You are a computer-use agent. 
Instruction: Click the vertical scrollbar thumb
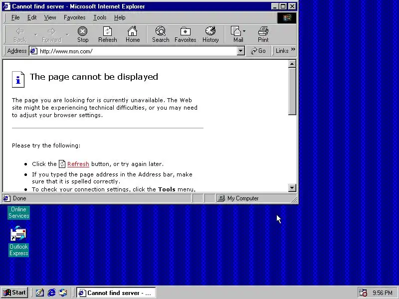[292, 92]
